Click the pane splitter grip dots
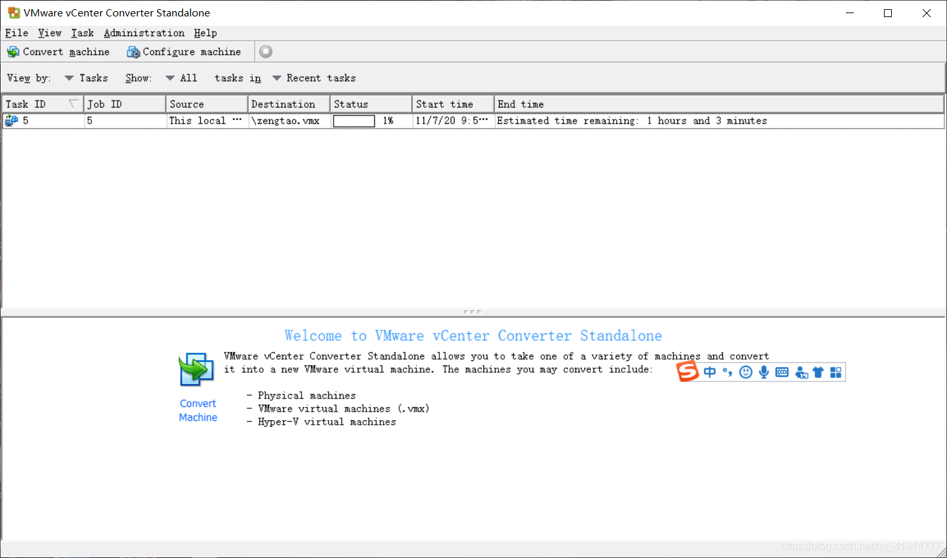The height and width of the screenshot is (558, 947). point(472,312)
